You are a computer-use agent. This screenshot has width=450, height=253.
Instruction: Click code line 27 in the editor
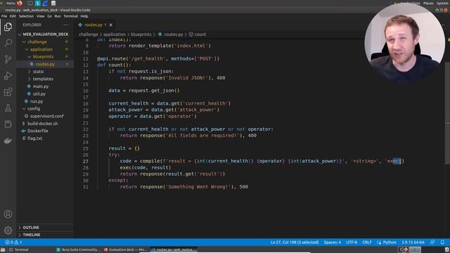click(262, 161)
